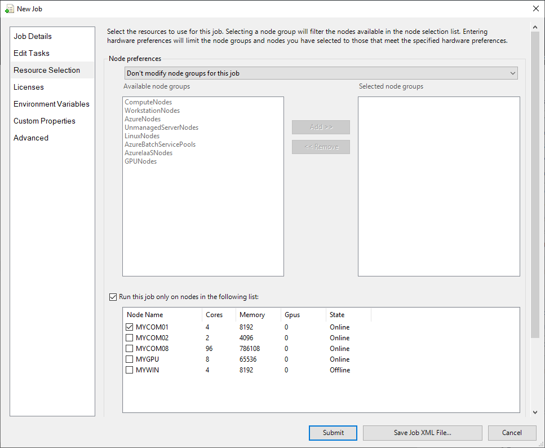Image resolution: width=545 pixels, height=448 pixels.
Task: Click the vertical scrollbar down arrow
Action: tap(535, 413)
